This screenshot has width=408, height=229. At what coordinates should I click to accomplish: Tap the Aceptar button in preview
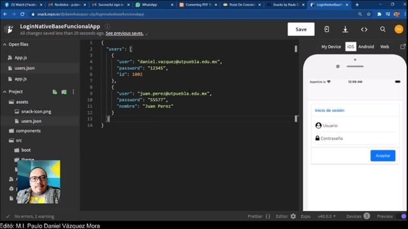tap(382, 155)
